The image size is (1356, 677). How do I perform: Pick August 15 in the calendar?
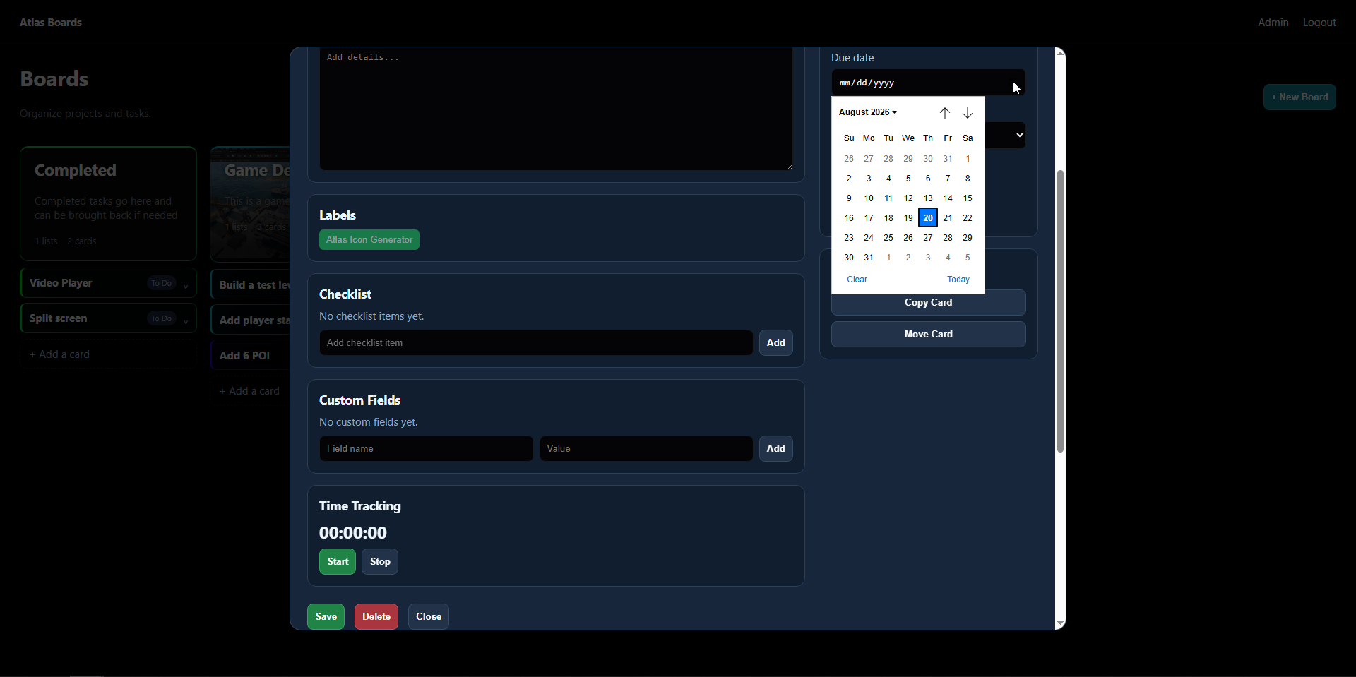(968, 198)
